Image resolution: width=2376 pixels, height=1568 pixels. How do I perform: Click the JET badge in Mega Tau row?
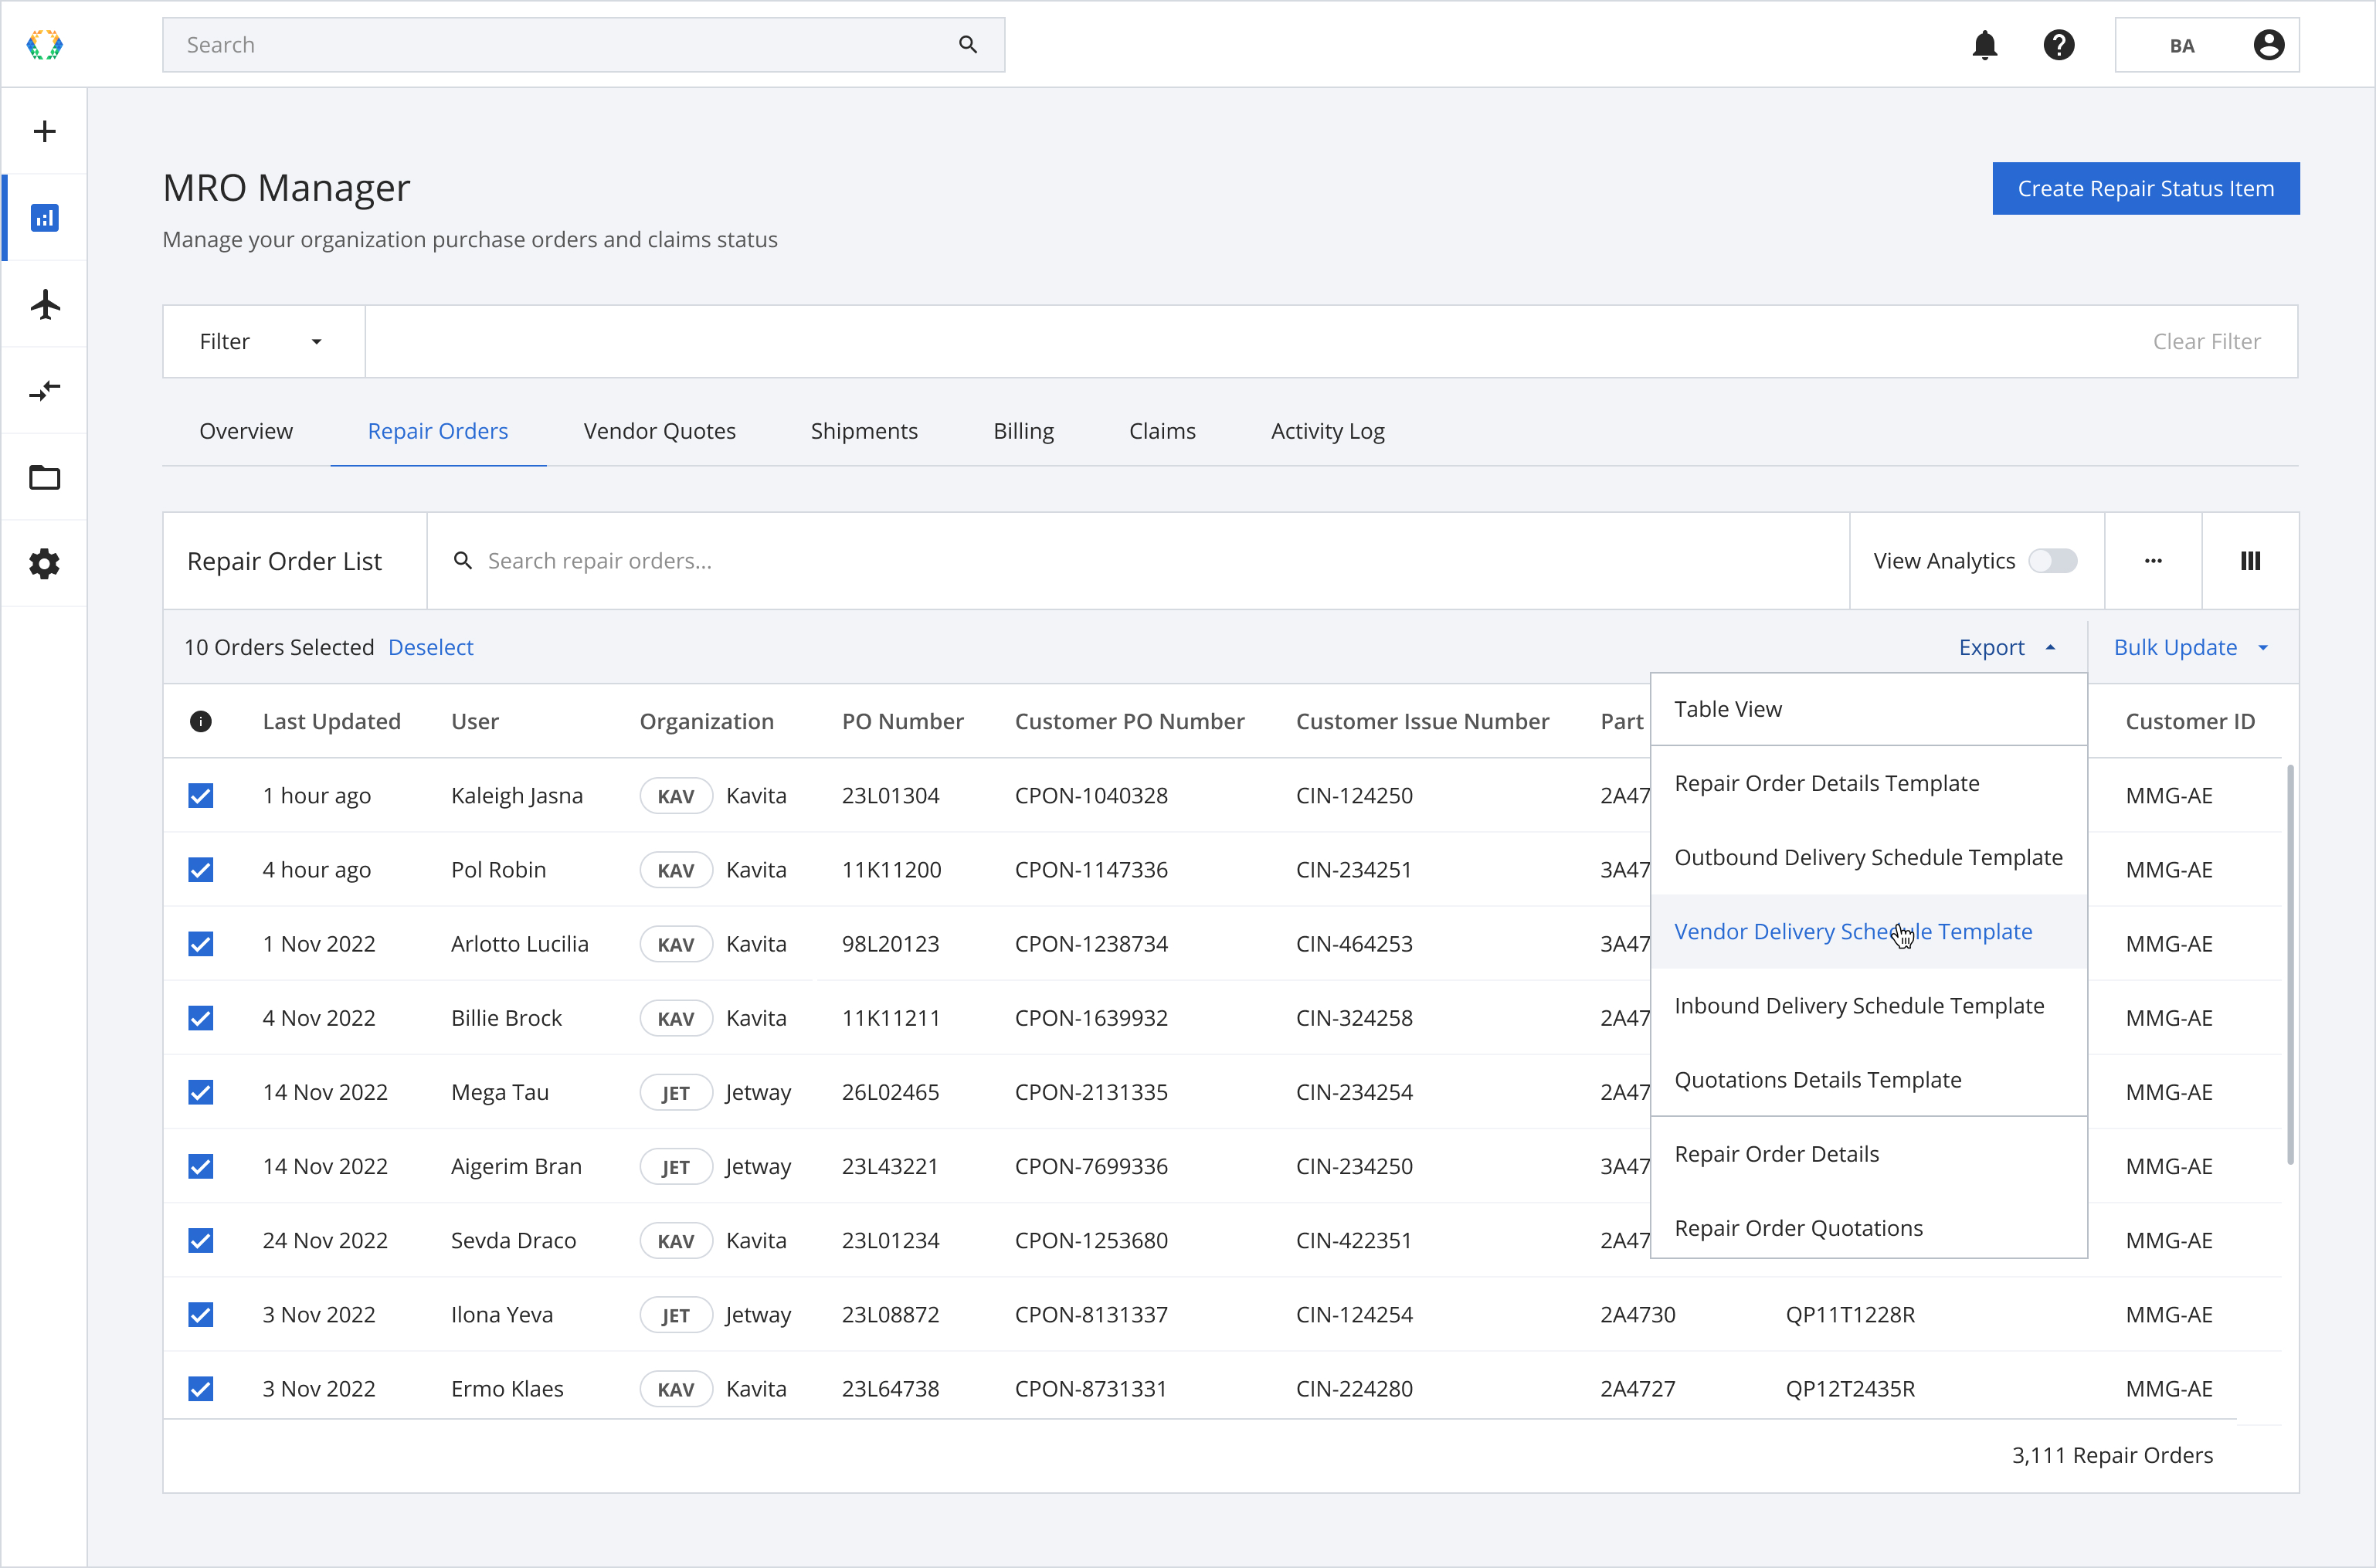pyautogui.click(x=676, y=1092)
